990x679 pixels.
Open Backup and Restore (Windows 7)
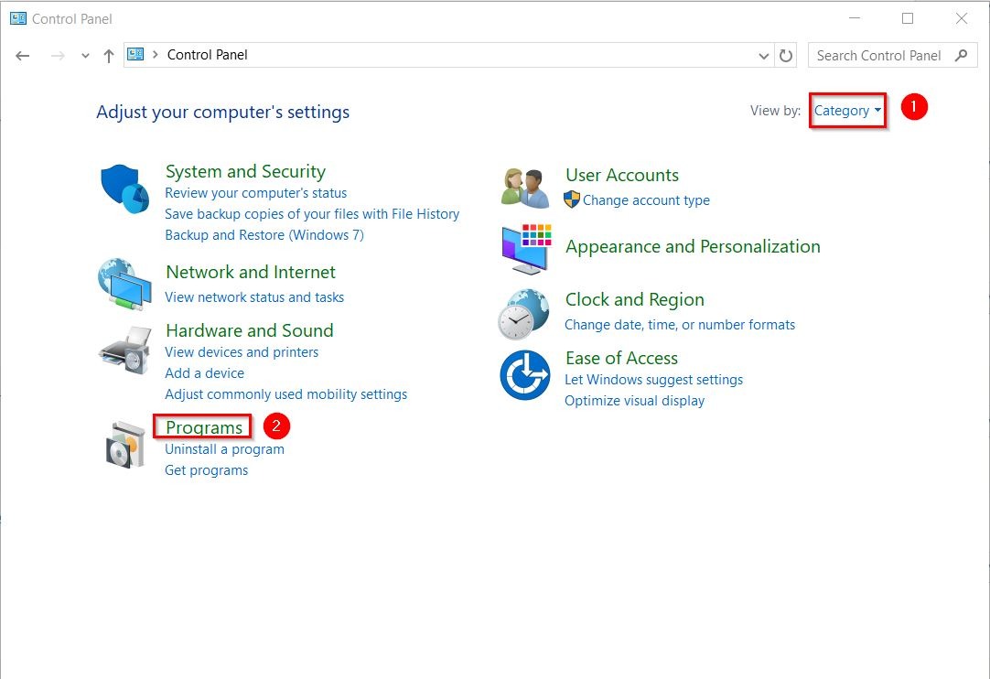pyautogui.click(x=264, y=235)
